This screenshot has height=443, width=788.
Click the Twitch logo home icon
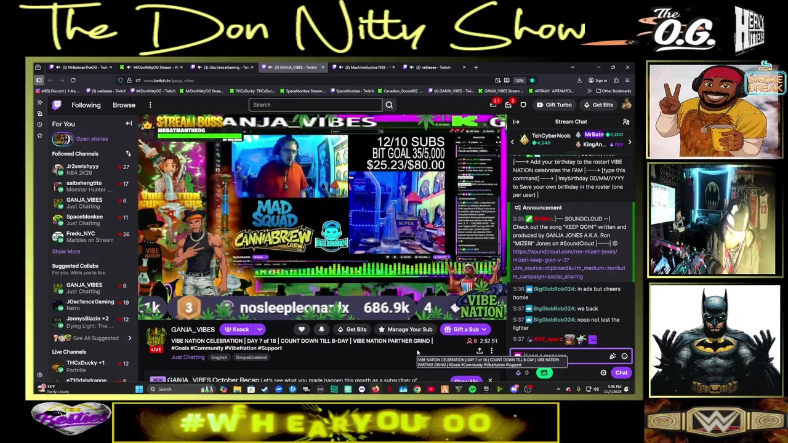pyautogui.click(x=57, y=105)
